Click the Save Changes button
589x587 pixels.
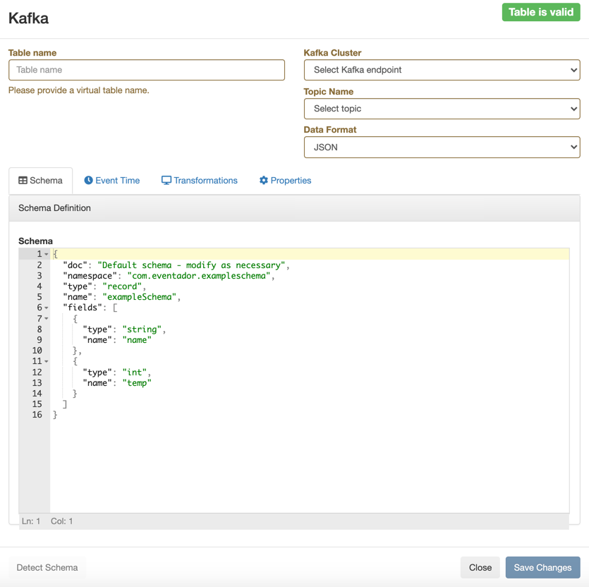point(542,567)
